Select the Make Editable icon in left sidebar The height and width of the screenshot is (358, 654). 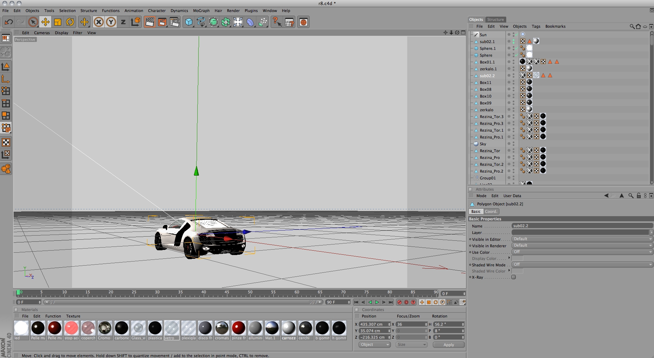point(6,52)
